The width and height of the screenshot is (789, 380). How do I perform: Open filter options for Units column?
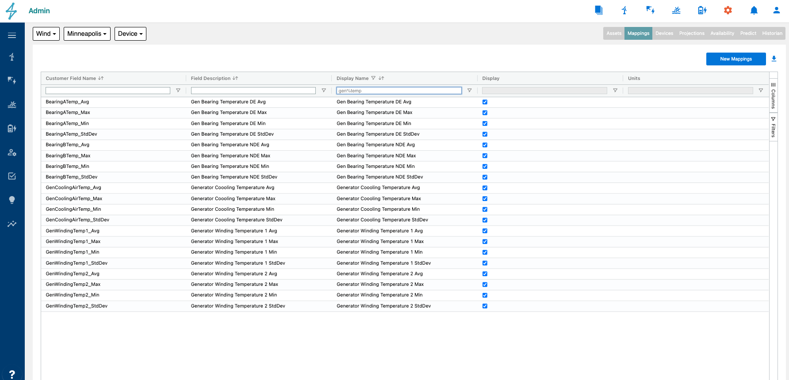[761, 91]
